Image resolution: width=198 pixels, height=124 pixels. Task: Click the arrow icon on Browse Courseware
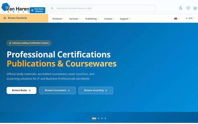click(68, 91)
